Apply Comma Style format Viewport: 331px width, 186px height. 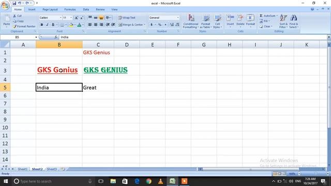165,25
